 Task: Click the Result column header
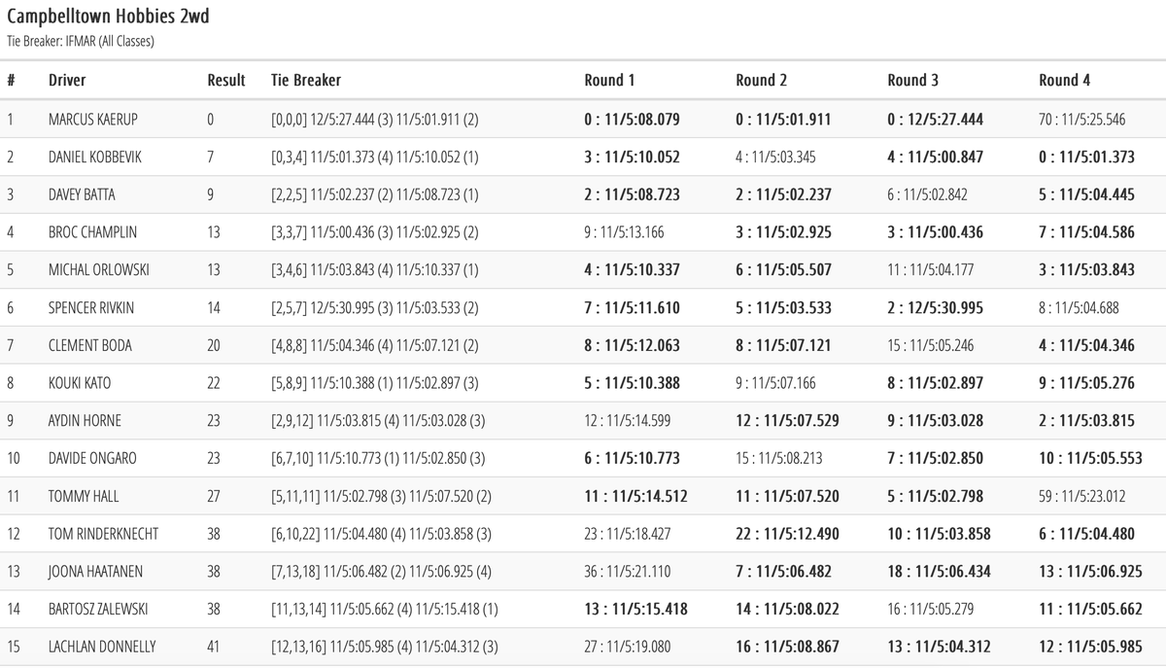pos(226,80)
